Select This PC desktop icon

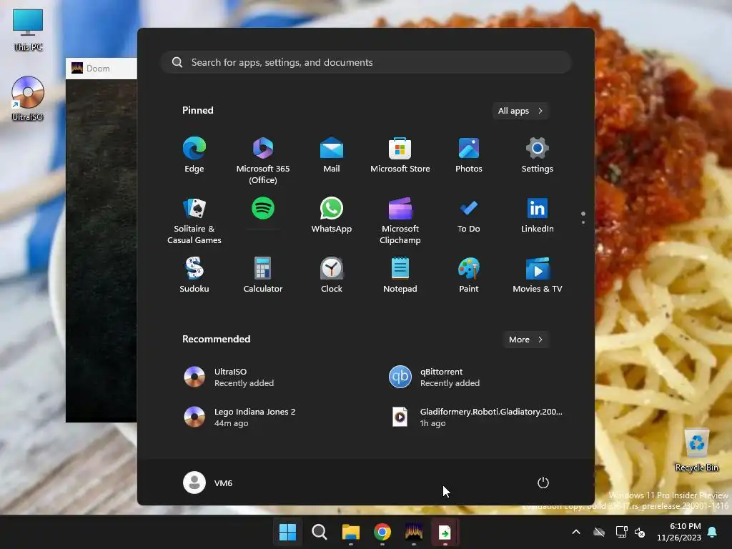click(28, 30)
